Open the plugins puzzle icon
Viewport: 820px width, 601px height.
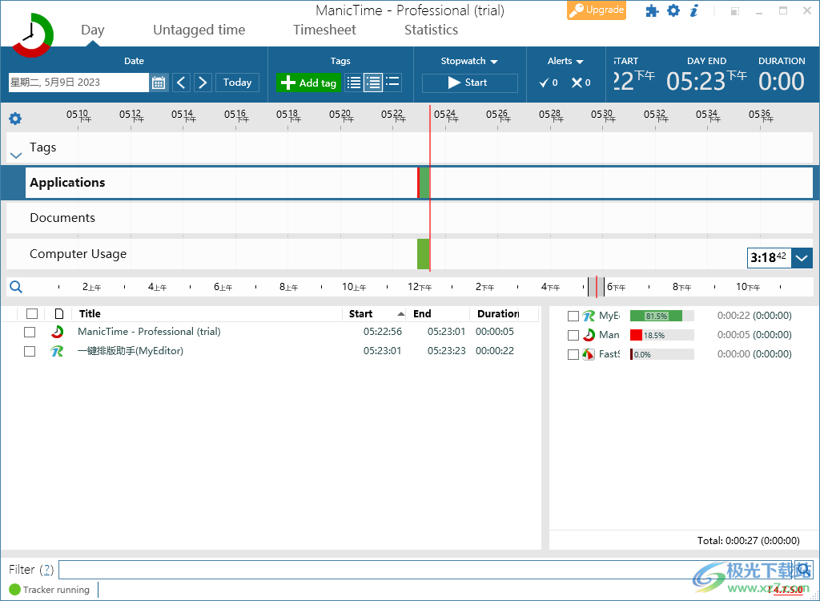[652, 10]
